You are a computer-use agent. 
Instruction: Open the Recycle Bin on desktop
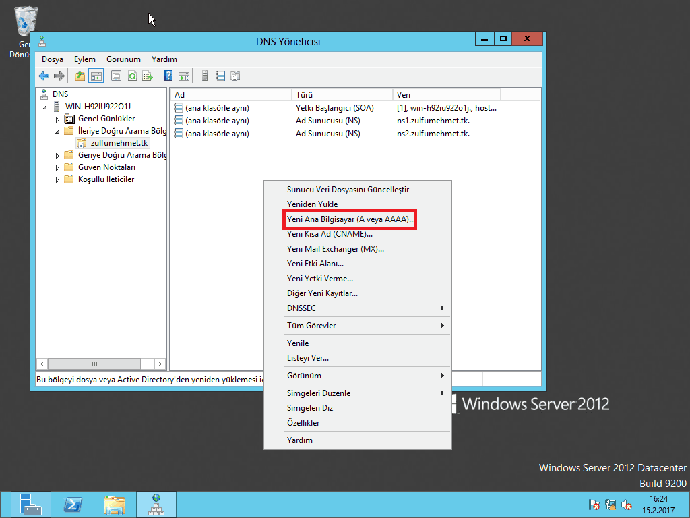[x=26, y=21]
